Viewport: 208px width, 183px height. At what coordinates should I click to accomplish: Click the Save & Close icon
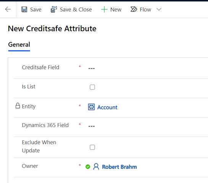click(54, 10)
